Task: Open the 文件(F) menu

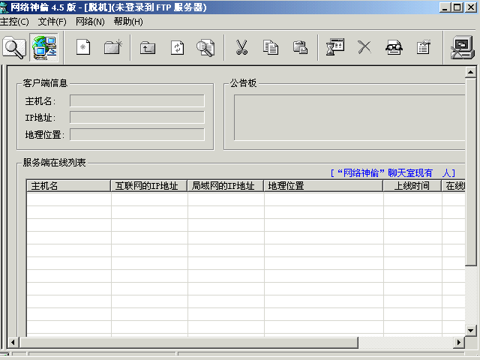Action: click(x=52, y=22)
